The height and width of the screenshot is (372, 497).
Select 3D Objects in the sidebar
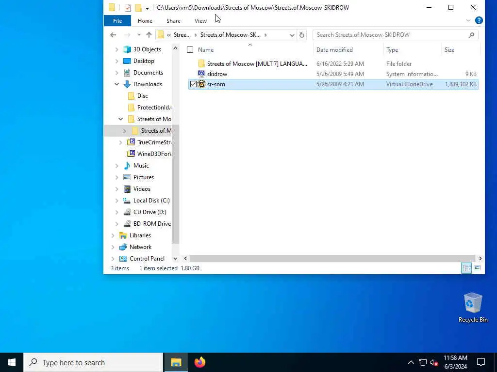(x=147, y=49)
